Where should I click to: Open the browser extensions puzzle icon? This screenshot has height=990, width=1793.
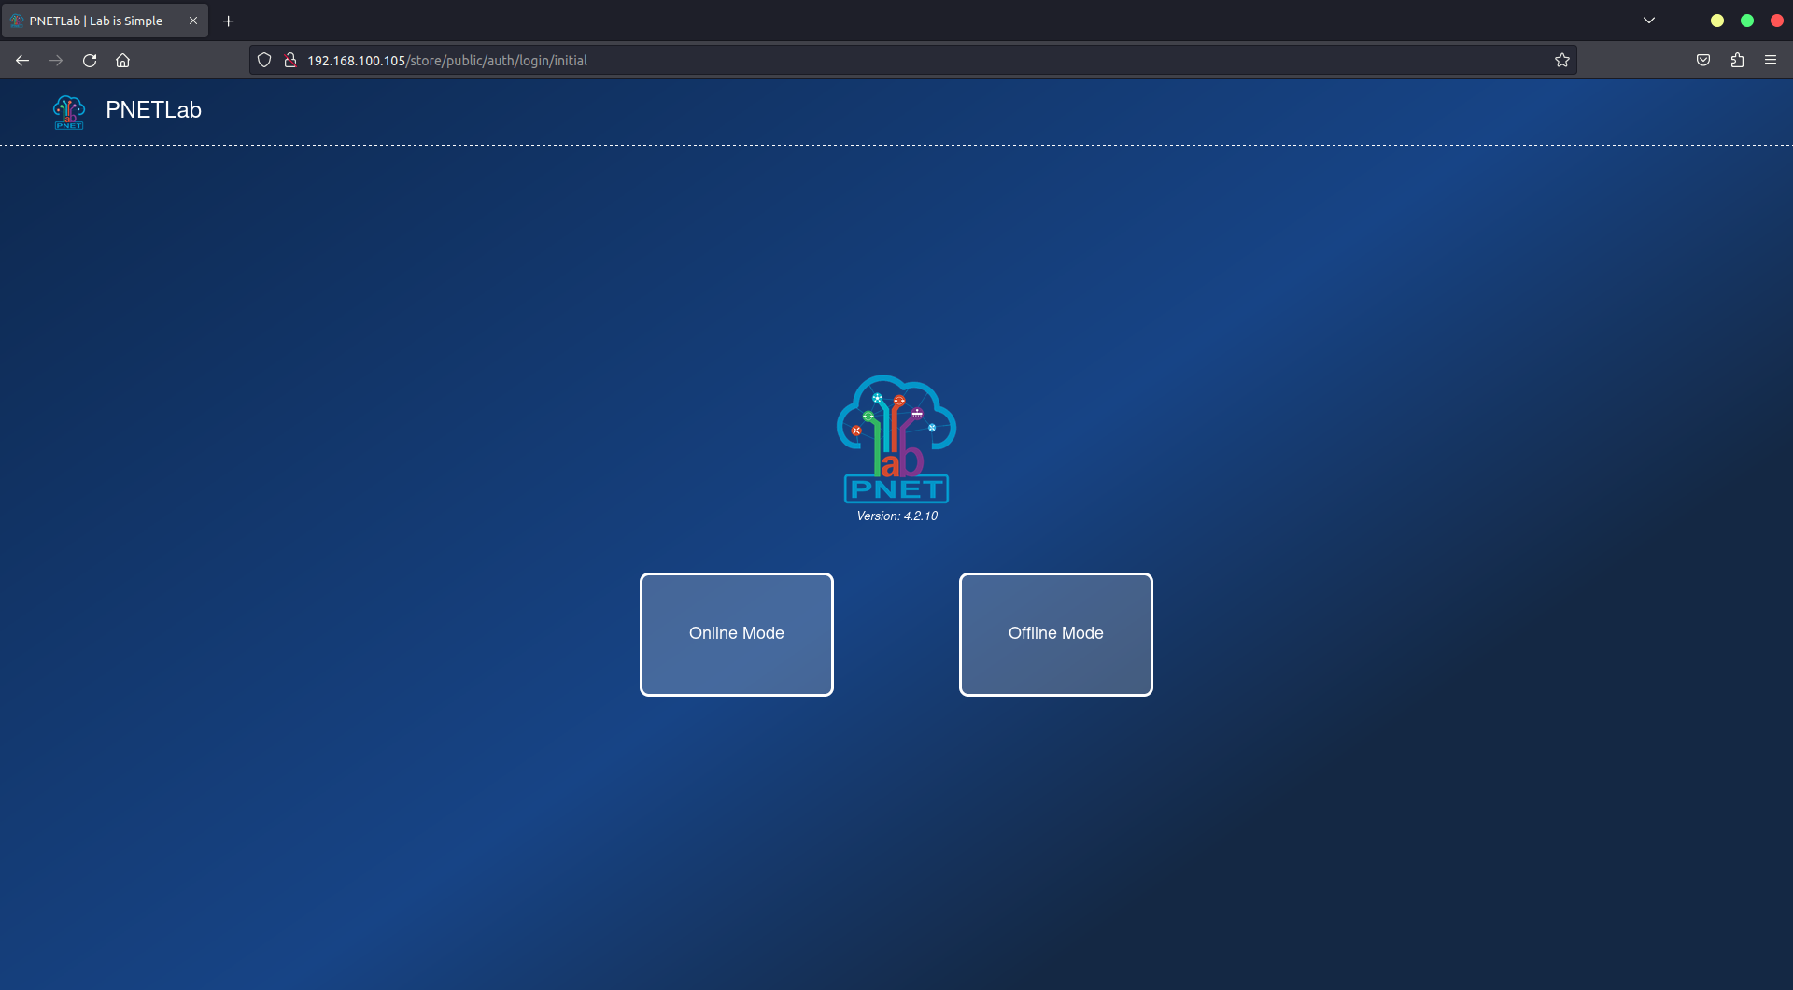1738,60
